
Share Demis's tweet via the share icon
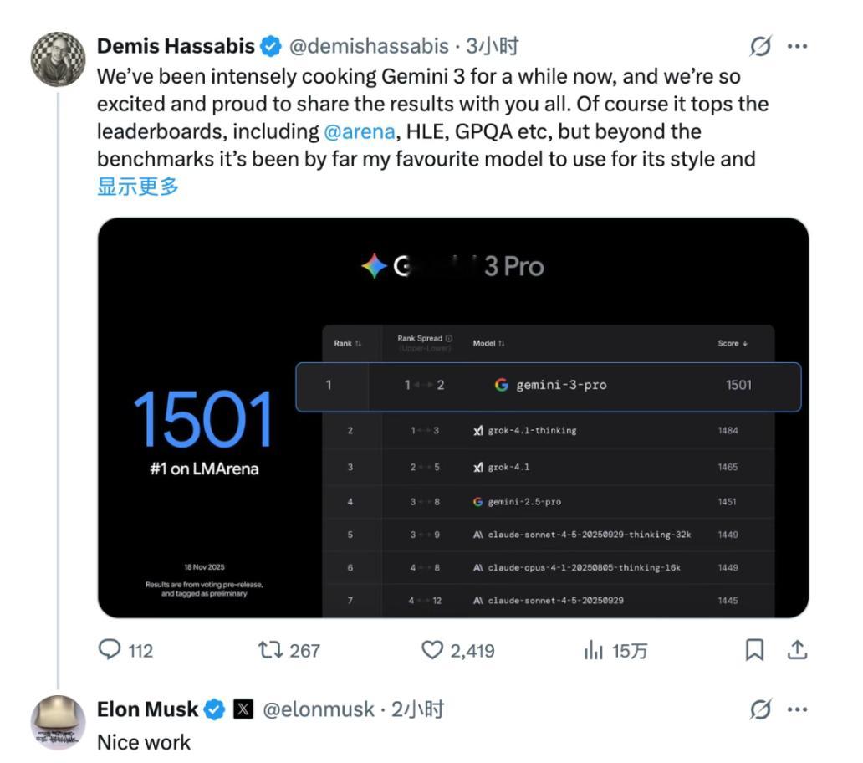pos(796,649)
